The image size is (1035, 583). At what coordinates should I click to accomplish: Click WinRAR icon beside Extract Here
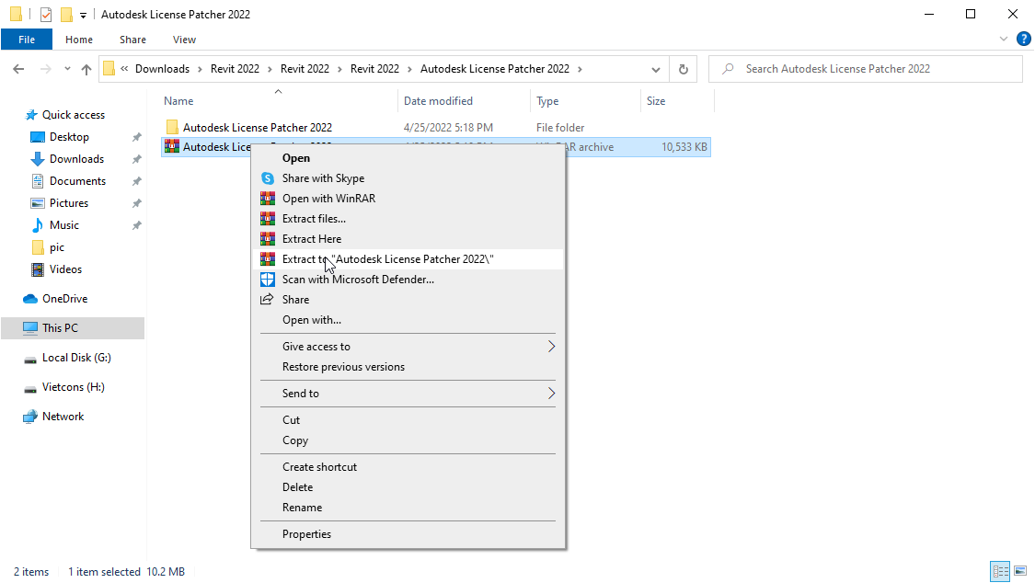pyautogui.click(x=268, y=239)
